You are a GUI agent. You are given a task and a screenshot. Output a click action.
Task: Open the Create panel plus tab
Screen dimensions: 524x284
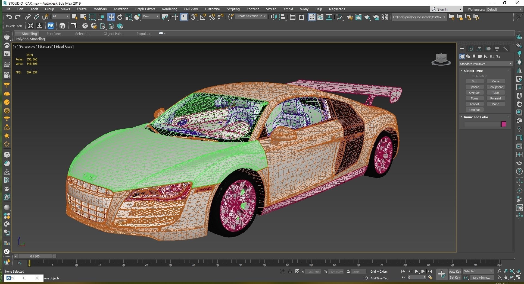(x=462, y=49)
